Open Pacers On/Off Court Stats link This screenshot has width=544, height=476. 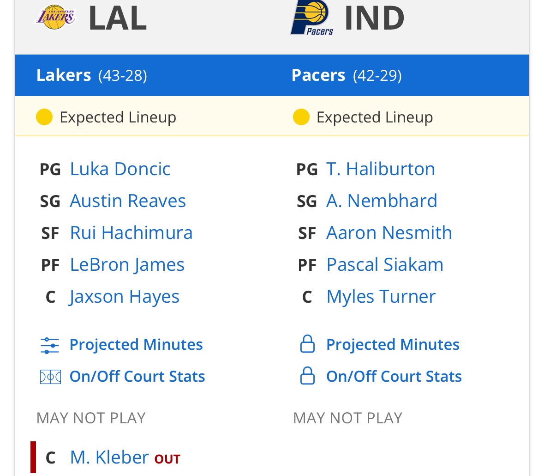(394, 377)
